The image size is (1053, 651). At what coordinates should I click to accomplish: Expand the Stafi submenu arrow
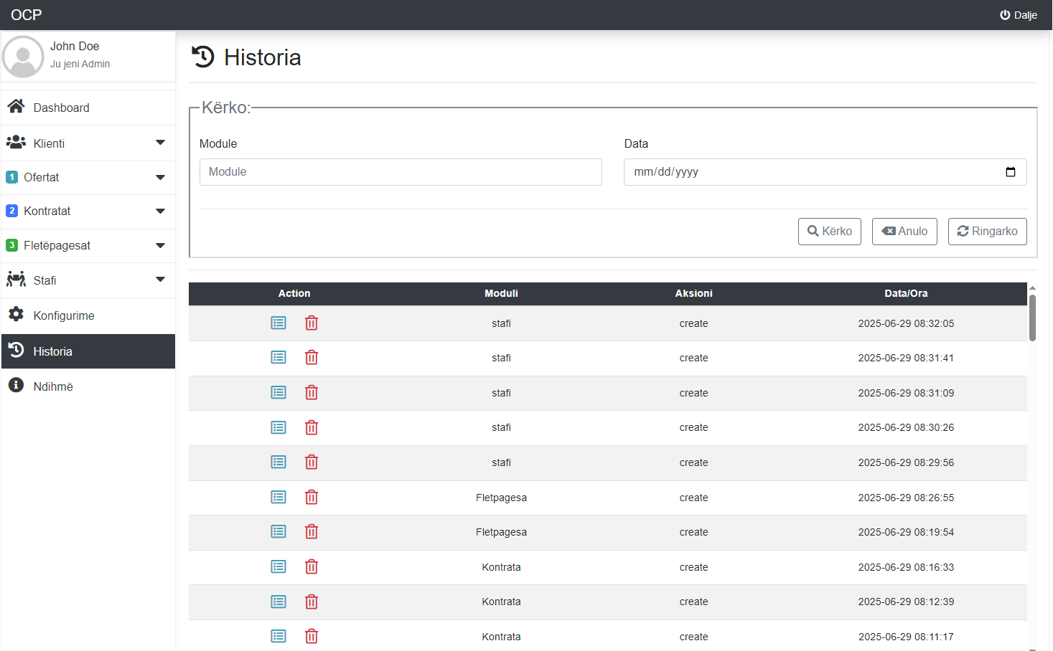coord(160,280)
